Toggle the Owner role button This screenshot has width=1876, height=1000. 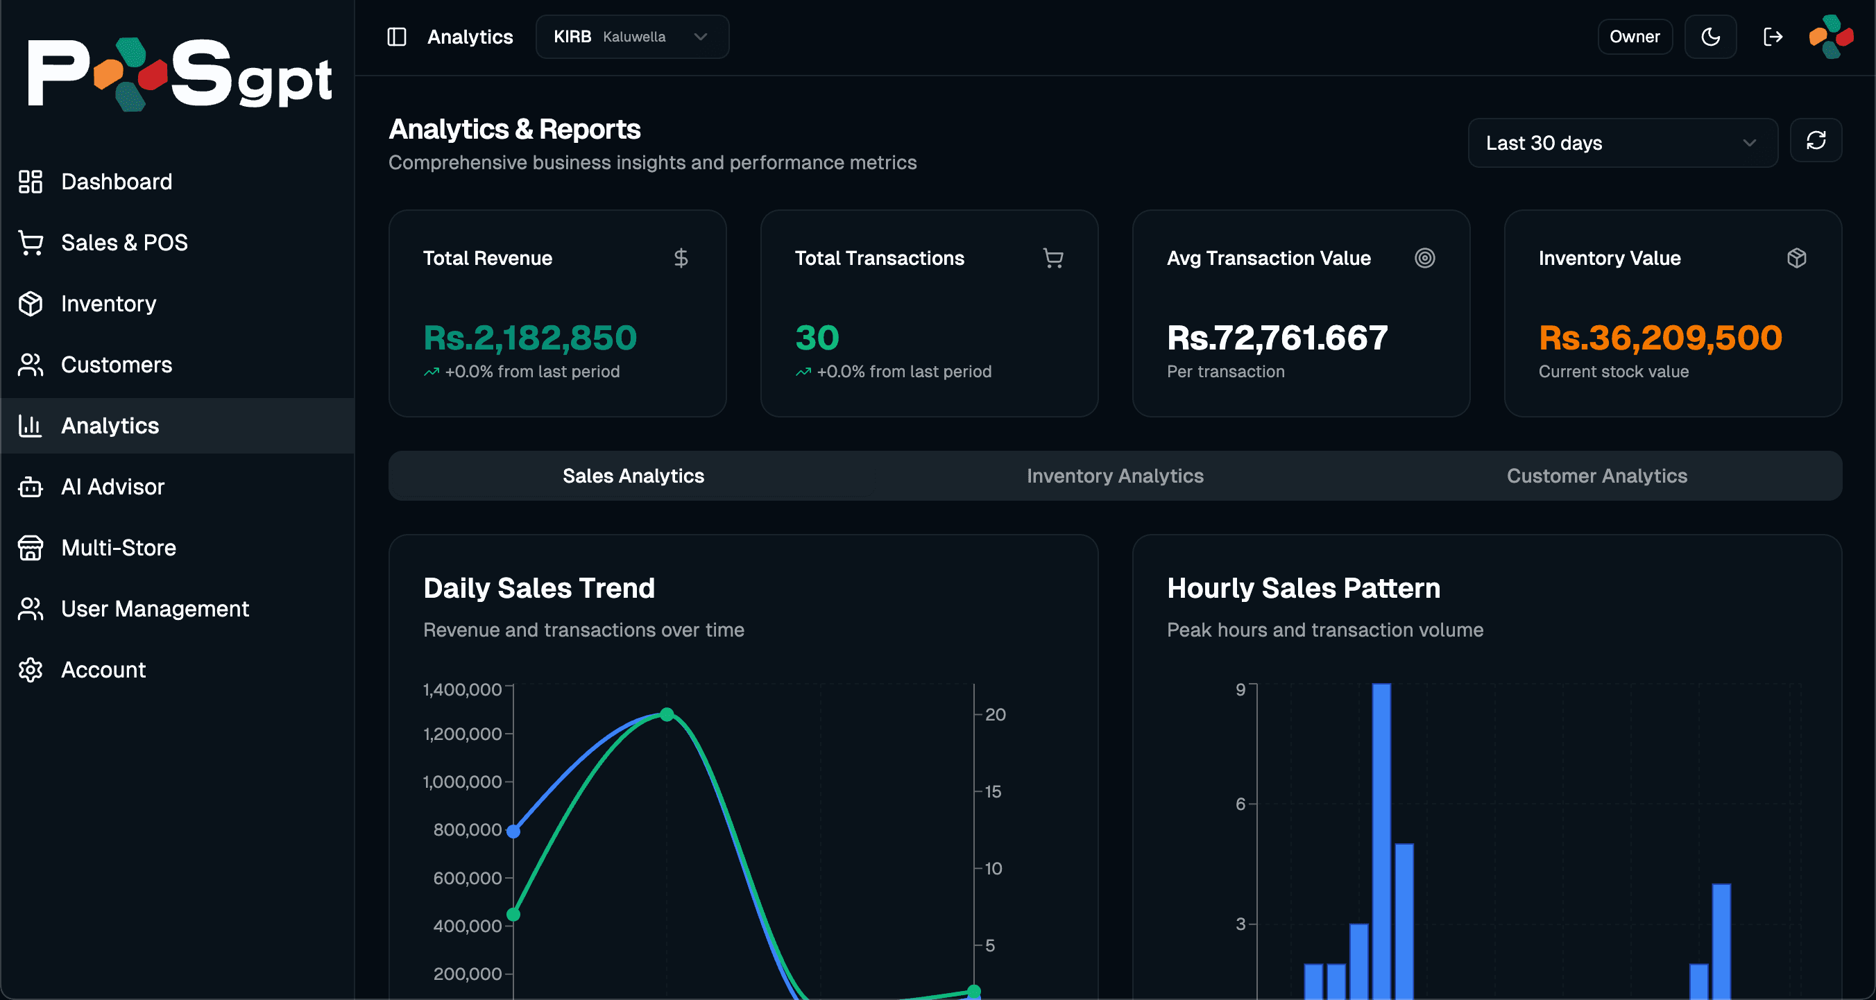click(1635, 36)
